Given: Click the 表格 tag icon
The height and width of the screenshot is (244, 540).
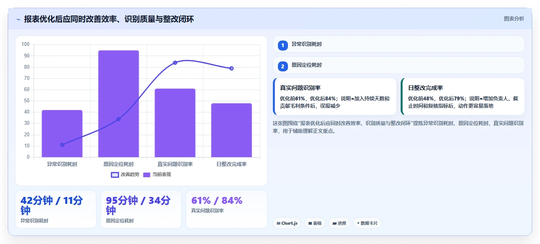Looking at the screenshot, I should 310,223.
